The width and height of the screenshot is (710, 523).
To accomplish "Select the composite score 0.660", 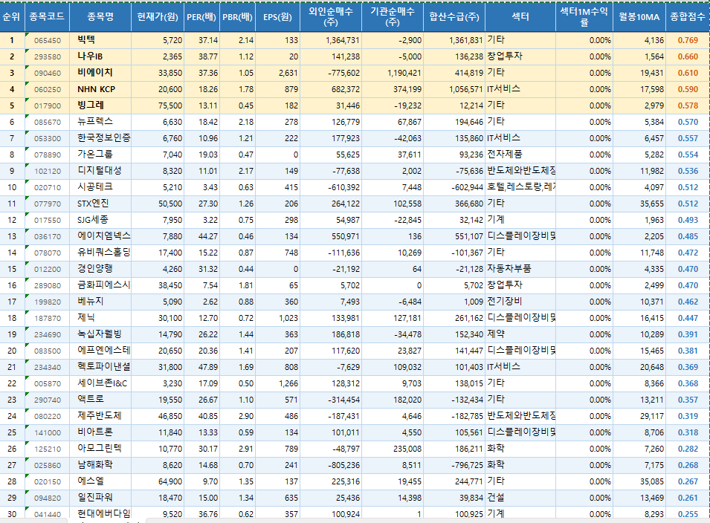I will [688, 56].
